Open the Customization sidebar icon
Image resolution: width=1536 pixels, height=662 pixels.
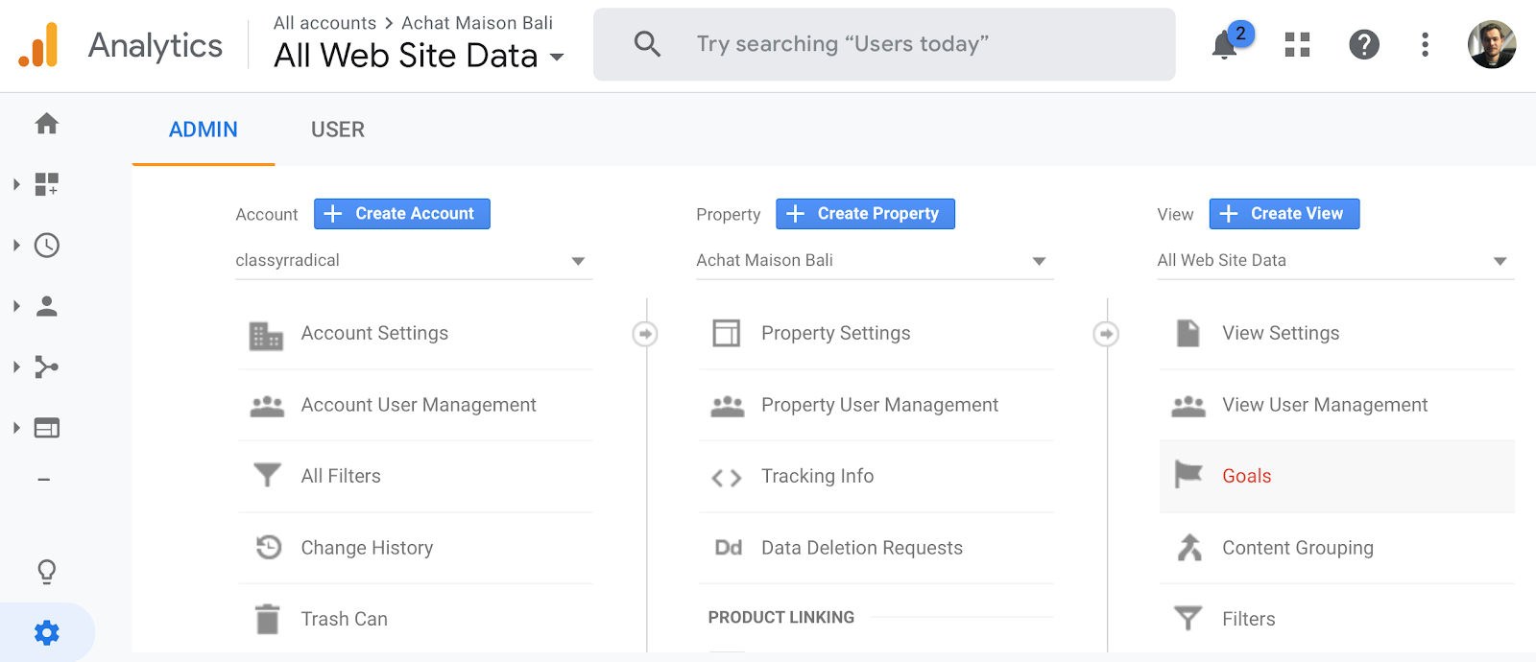(47, 184)
